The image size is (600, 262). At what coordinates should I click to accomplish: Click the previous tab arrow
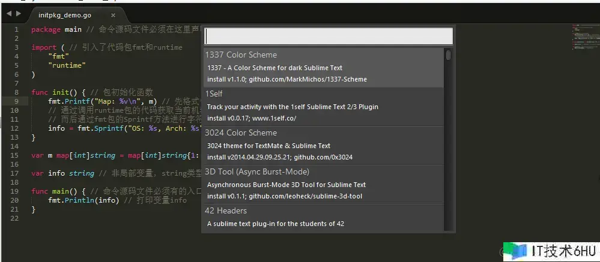[9, 13]
